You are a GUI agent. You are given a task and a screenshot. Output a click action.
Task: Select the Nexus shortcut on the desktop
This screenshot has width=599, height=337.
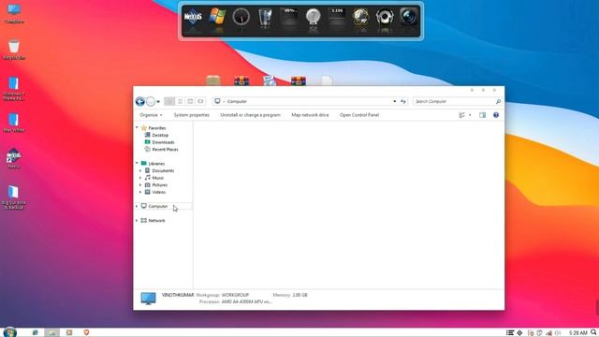pos(14,158)
